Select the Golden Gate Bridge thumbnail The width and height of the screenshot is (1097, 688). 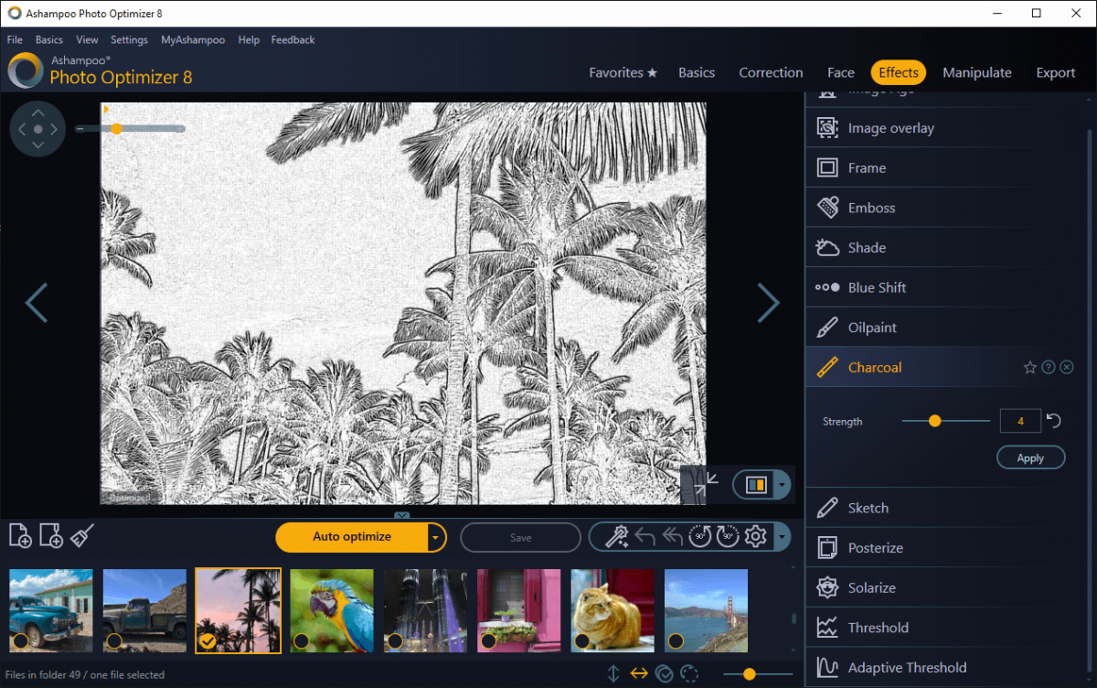tap(706, 610)
